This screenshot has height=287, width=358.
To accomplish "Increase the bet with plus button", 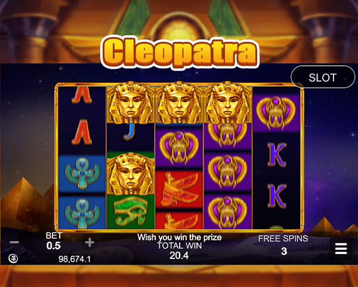I will click(x=89, y=242).
